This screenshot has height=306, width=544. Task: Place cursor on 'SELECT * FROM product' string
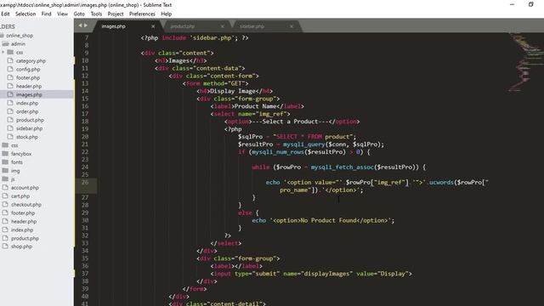pos(314,137)
